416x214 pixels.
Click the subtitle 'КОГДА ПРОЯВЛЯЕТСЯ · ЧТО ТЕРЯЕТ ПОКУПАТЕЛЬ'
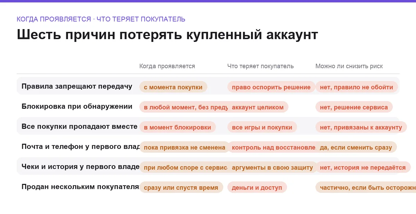click(x=101, y=19)
